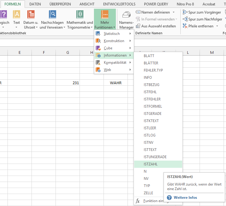Open the Weitere Infos help link
226x206 pixels.
click(185, 198)
